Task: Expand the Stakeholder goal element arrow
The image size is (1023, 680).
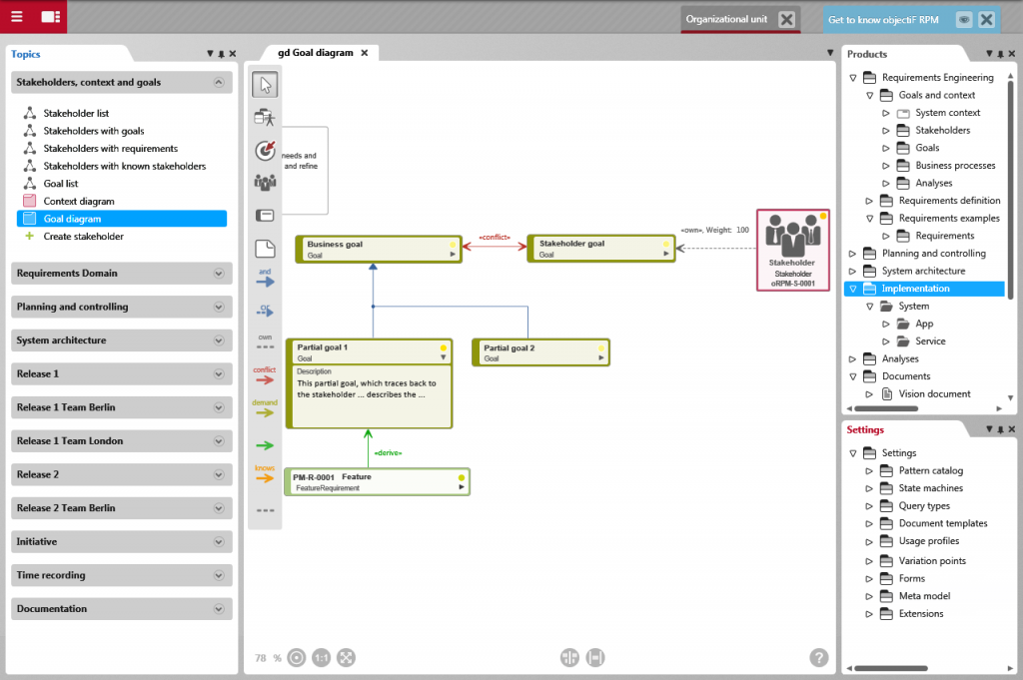Action: pyautogui.click(x=666, y=253)
